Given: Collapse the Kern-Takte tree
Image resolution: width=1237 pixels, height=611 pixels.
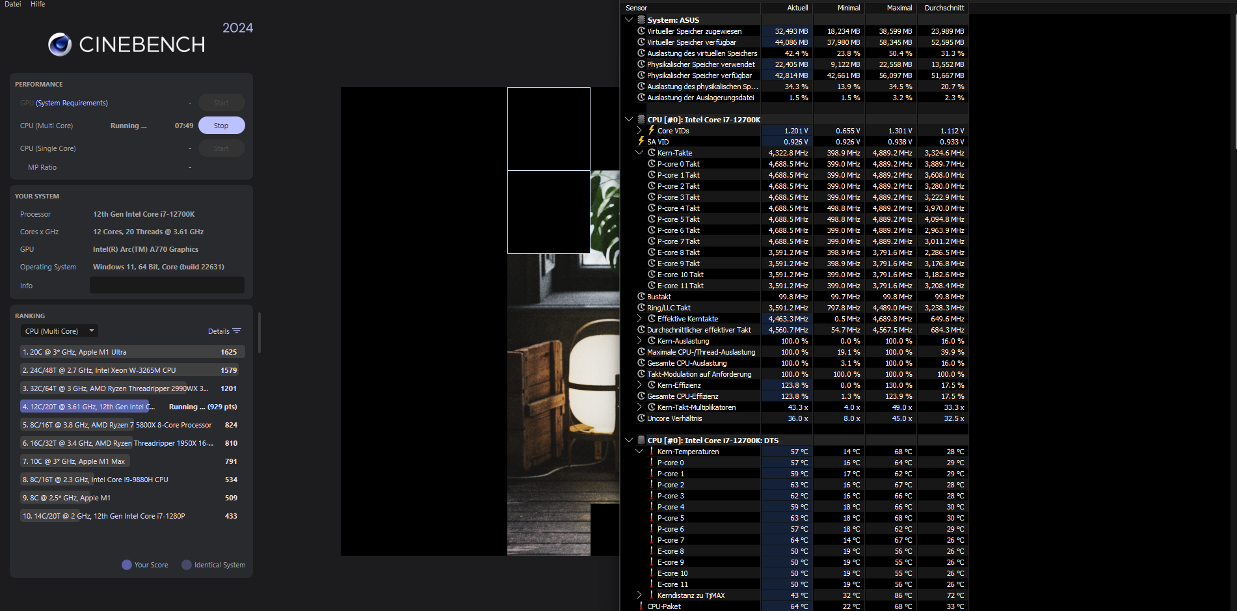Looking at the screenshot, I should tap(639, 153).
